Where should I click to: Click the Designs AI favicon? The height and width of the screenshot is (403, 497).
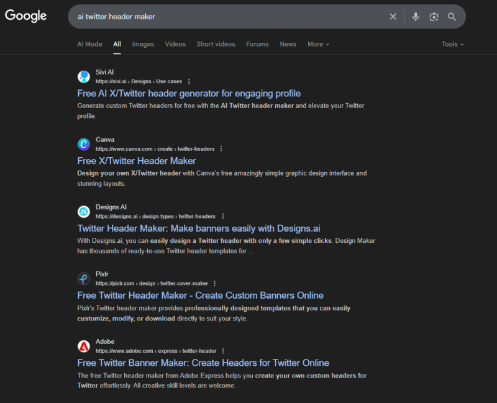coord(84,212)
